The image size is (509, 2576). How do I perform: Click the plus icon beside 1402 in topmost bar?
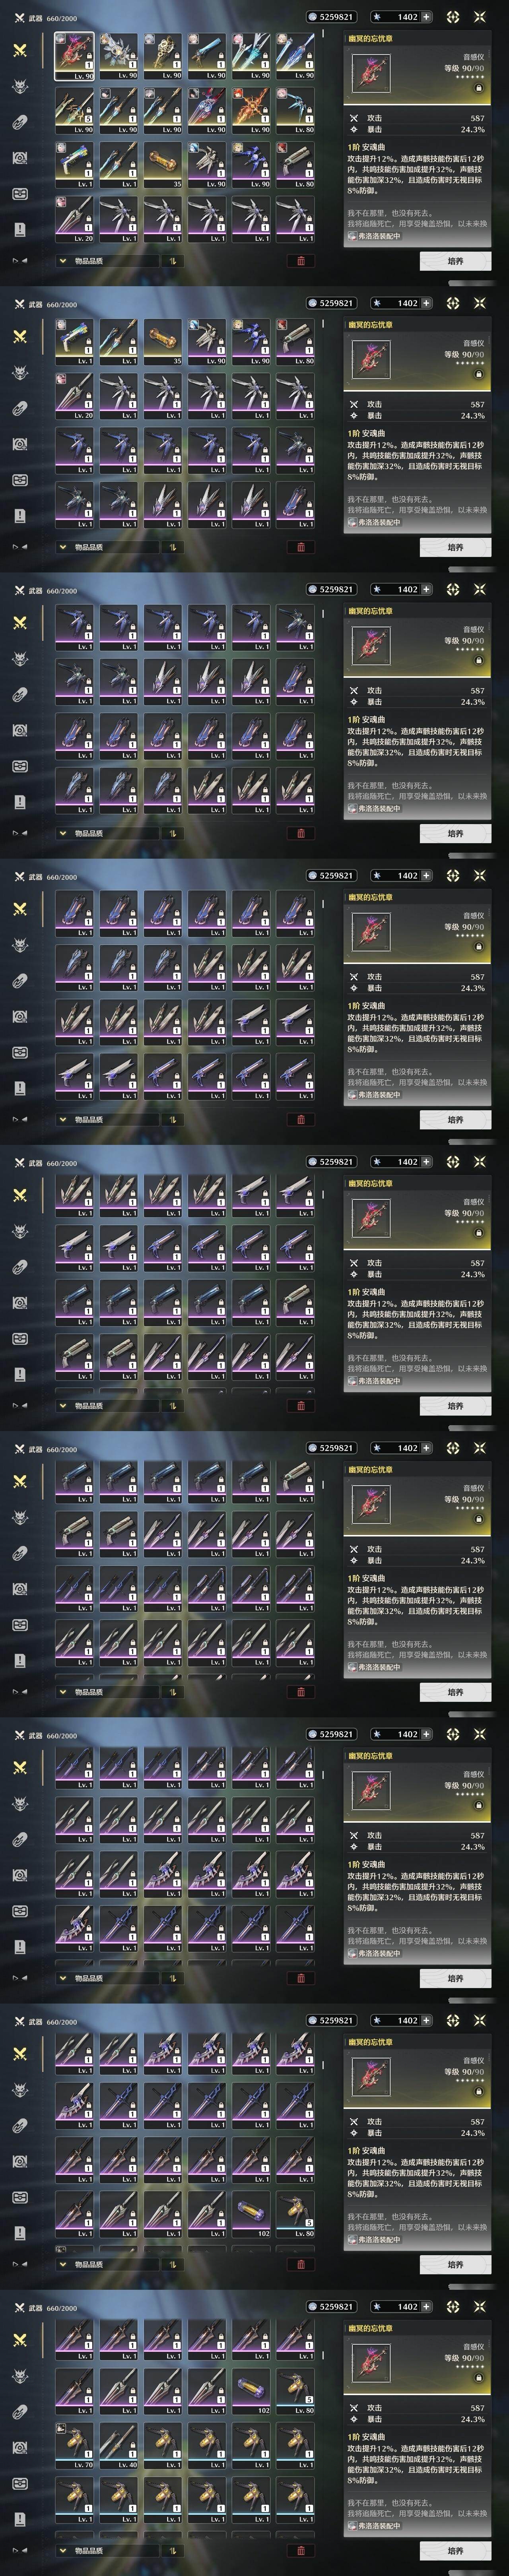click(x=427, y=17)
